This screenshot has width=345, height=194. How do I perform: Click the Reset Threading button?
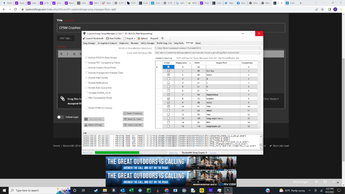pos(133,113)
